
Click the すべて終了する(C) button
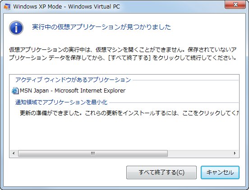[x=161, y=172]
